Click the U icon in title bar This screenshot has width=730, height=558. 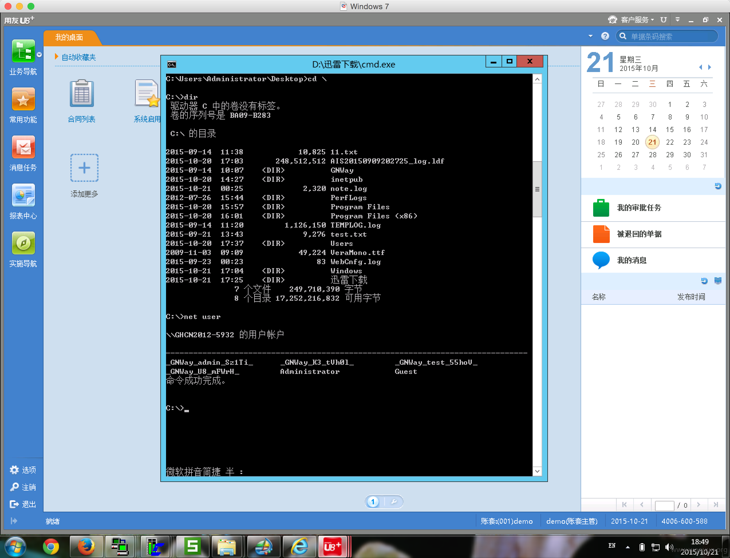click(663, 20)
